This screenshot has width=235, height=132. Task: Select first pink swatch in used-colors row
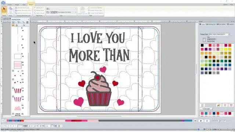(202, 113)
